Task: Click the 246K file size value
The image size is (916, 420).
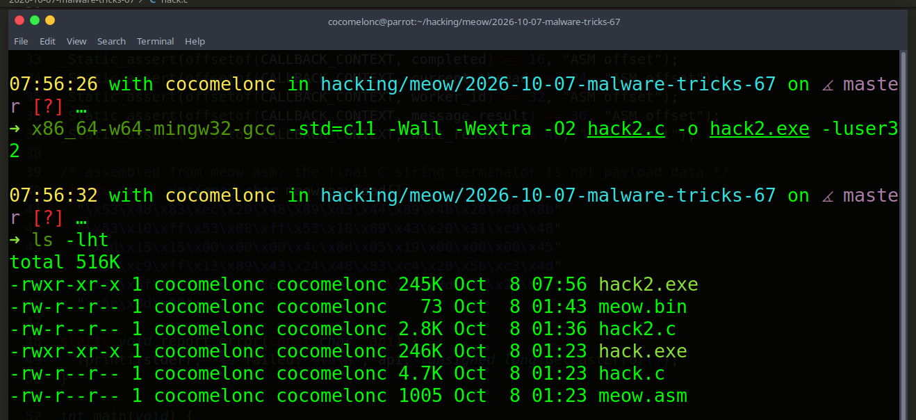Action: 420,351
